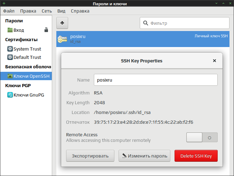Select the posixru id_rsa key row
This screenshot has width=234, height=176.
(x=143, y=39)
